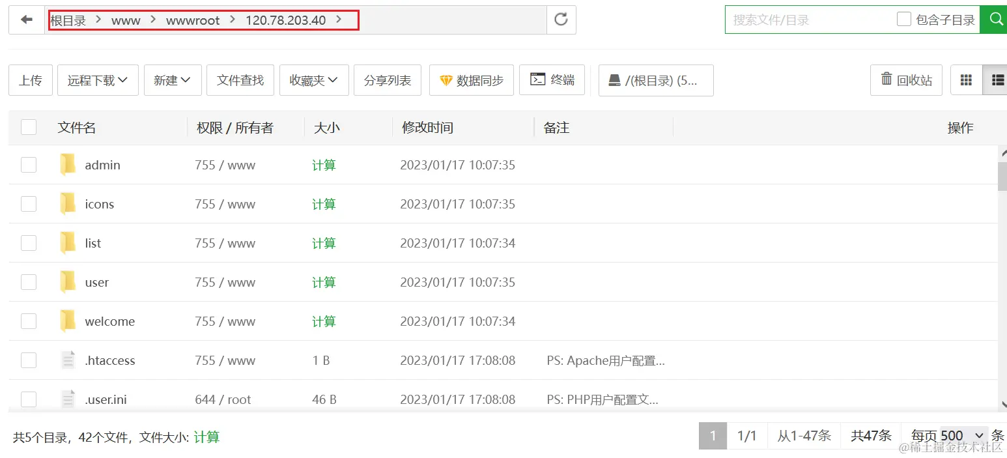This screenshot has height=458, width=1007.
Task: Enable 包含子目录 include subdirectories
Action: (x=903, y=20)
